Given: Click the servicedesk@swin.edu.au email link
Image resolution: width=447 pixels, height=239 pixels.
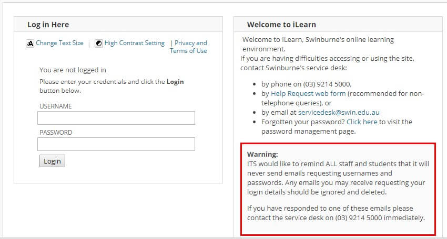Looking at the screenshot, I should [x=339, y=112].
